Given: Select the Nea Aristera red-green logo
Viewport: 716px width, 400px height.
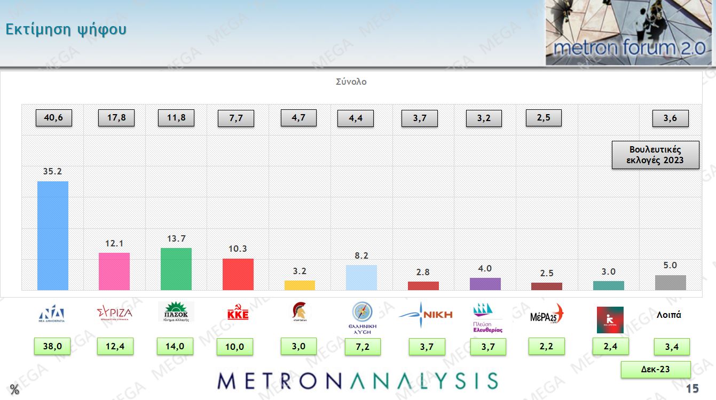Looking at the screenshot, I should tap(610, 319).
